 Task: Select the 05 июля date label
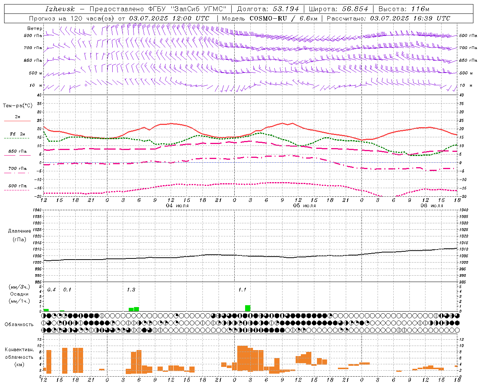(x=305, y=206)
